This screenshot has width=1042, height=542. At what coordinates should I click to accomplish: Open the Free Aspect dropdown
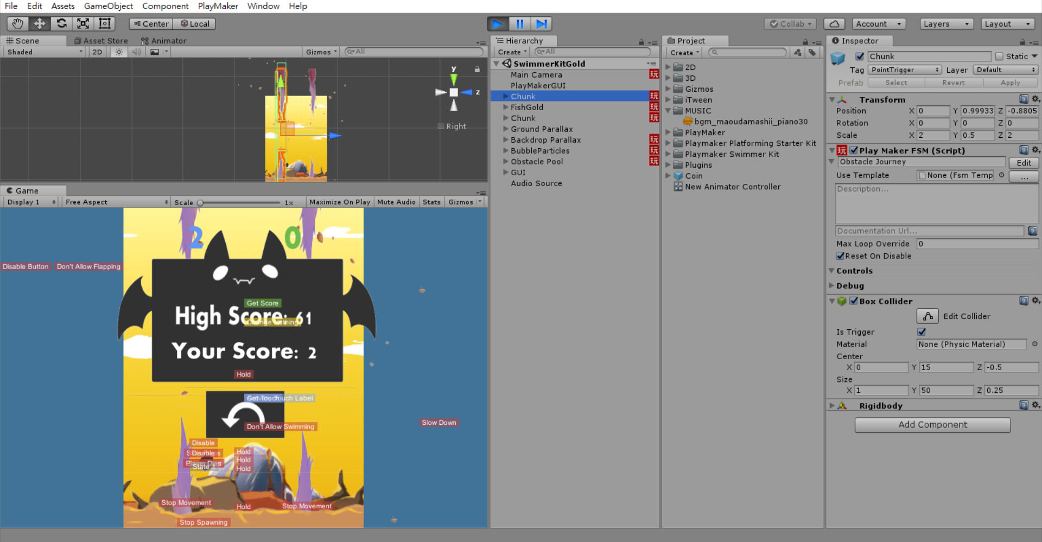tap(116, 202)
